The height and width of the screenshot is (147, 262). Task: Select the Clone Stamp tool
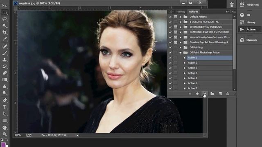click(5, 60)
